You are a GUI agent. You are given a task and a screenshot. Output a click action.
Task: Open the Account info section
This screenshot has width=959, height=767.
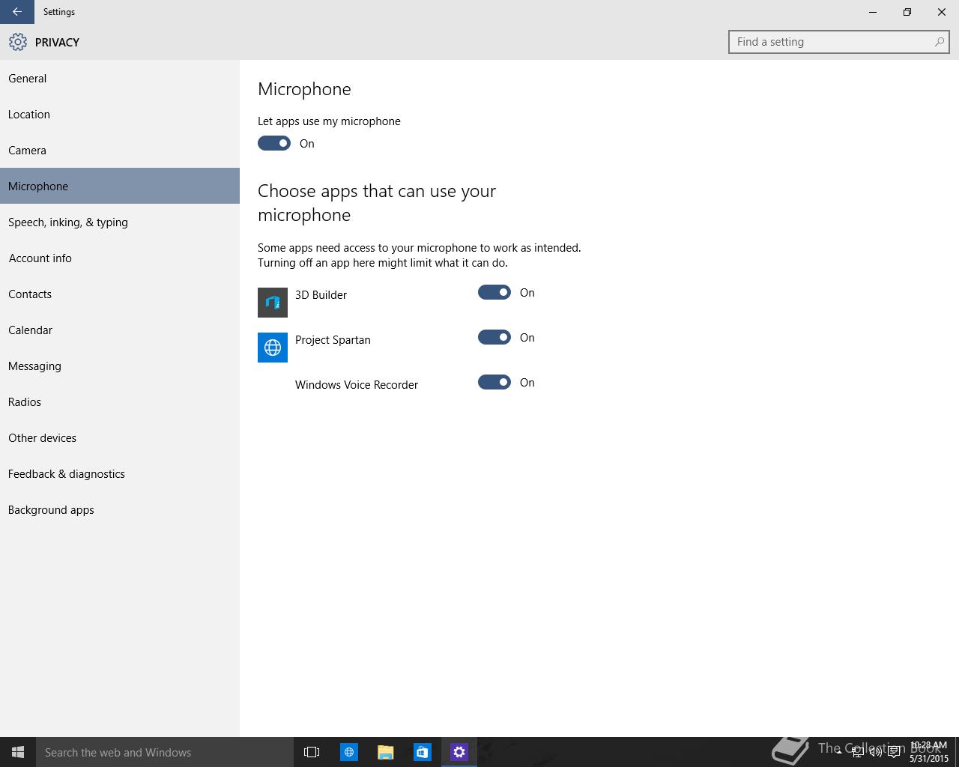(120, 258)
